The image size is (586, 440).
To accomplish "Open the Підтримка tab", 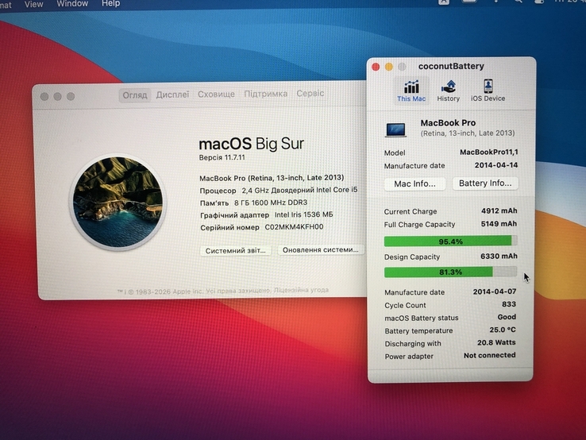I will pyautogui.click(x=266, y=94).
